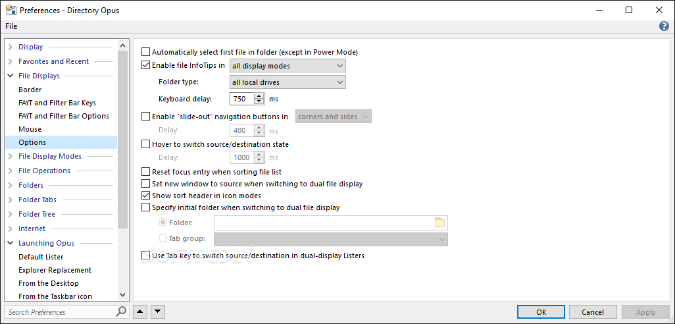
Task: Open the 'all display modes' dropdown
Action: 287,66
